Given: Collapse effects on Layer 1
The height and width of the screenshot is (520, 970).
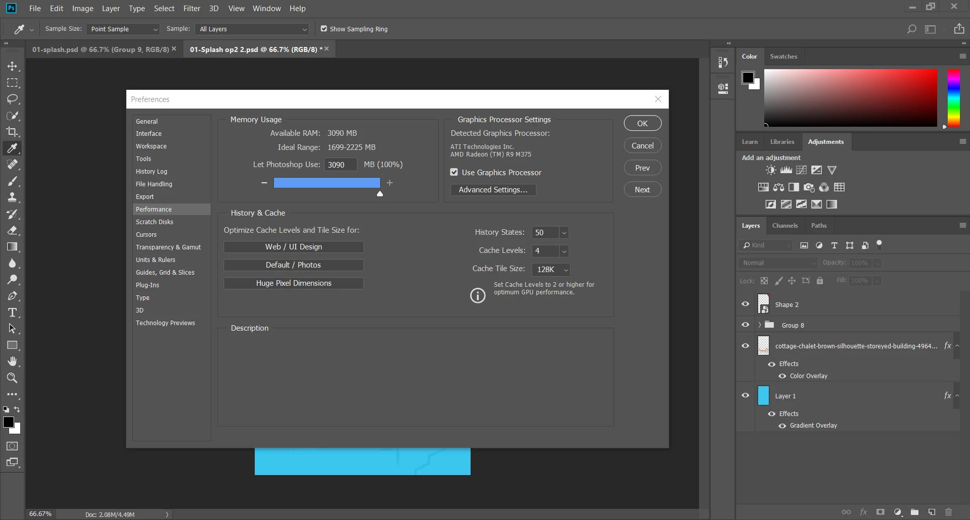Looking at the screenshot, I should [957, 396].
